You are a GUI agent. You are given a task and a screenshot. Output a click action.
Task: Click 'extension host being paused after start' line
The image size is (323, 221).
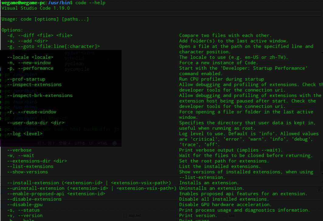(x=248, y=101)
